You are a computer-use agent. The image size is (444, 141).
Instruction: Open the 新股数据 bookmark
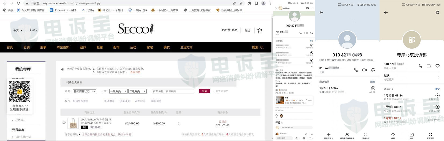[230, 10]
